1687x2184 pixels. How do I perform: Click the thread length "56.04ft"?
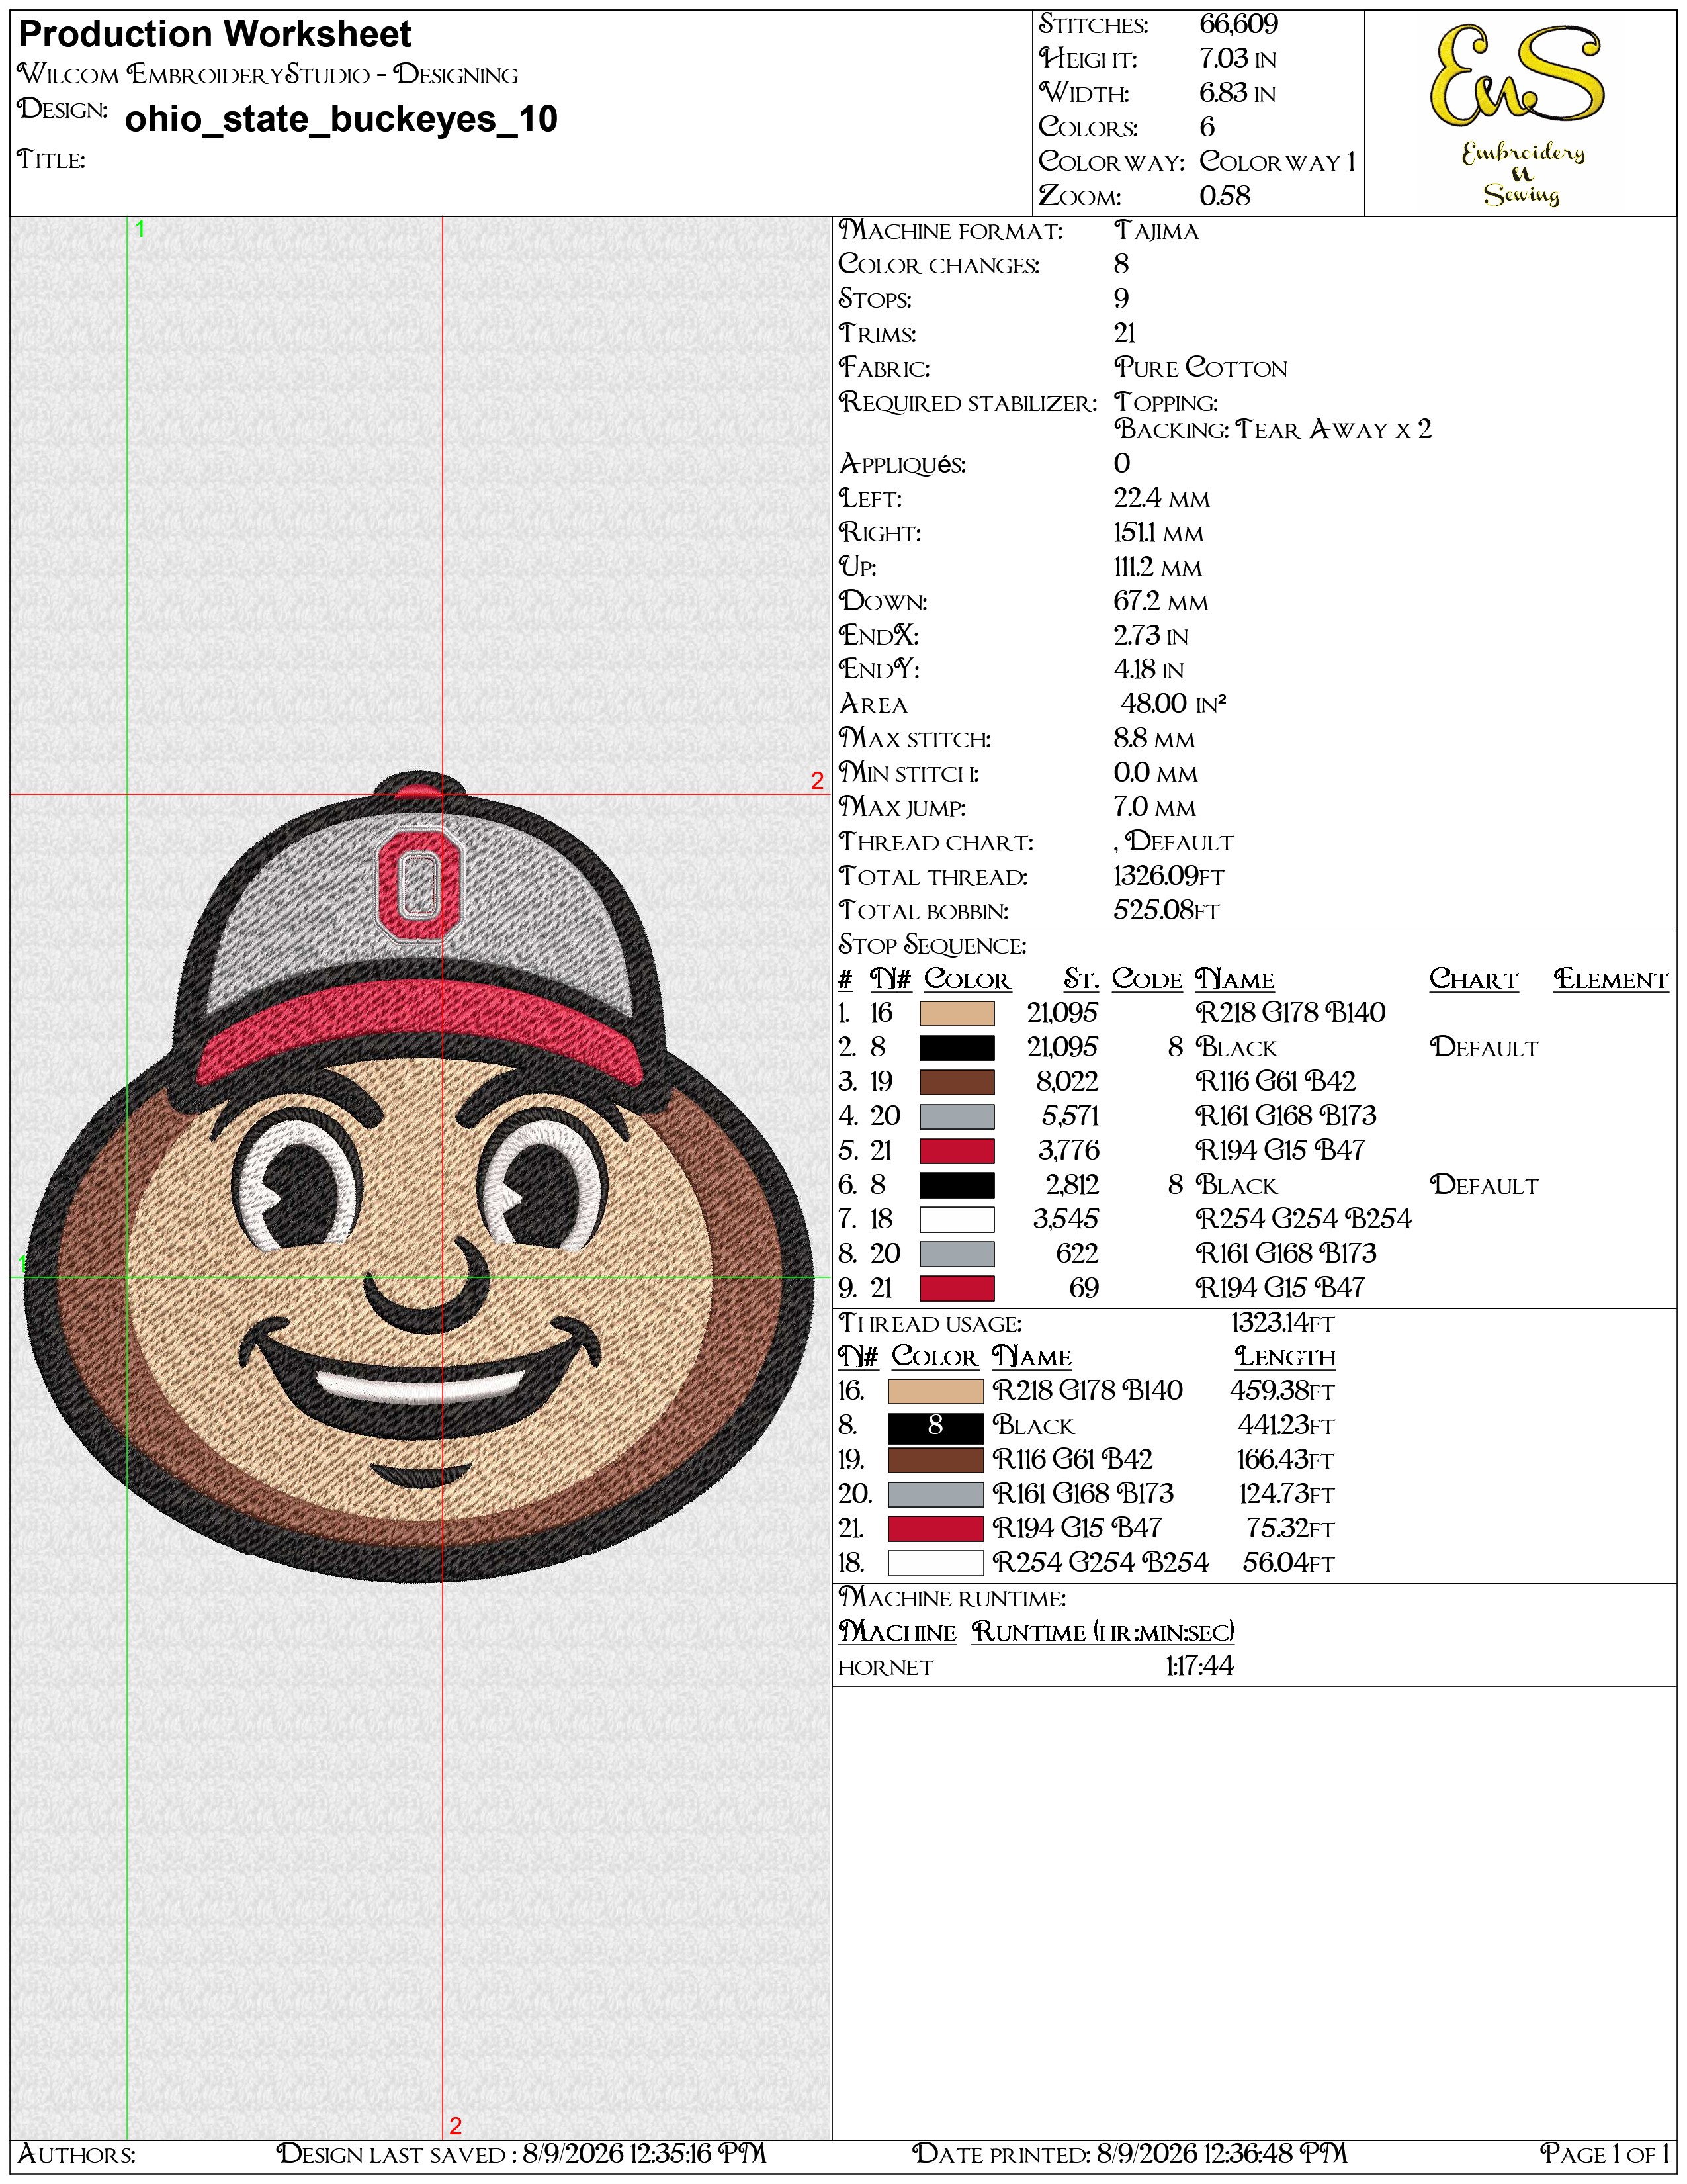[1289, 1563]
